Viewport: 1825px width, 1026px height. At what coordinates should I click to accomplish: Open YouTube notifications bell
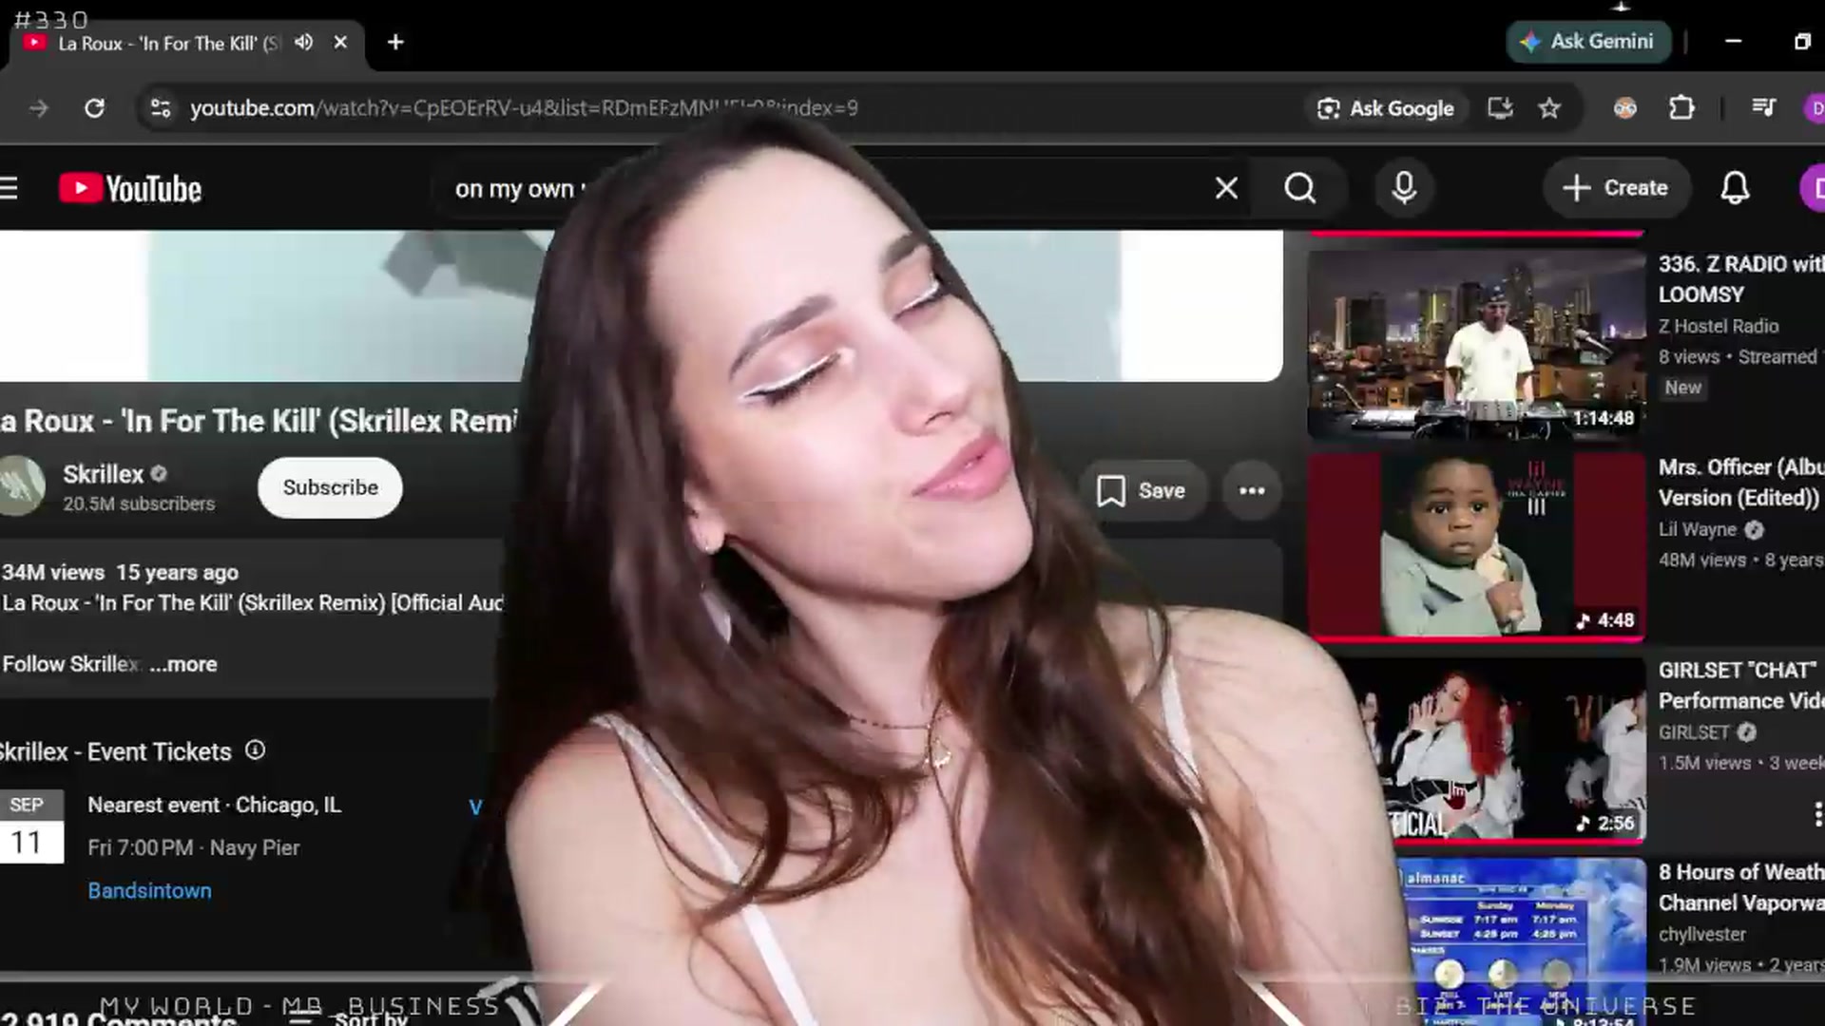1735,188
